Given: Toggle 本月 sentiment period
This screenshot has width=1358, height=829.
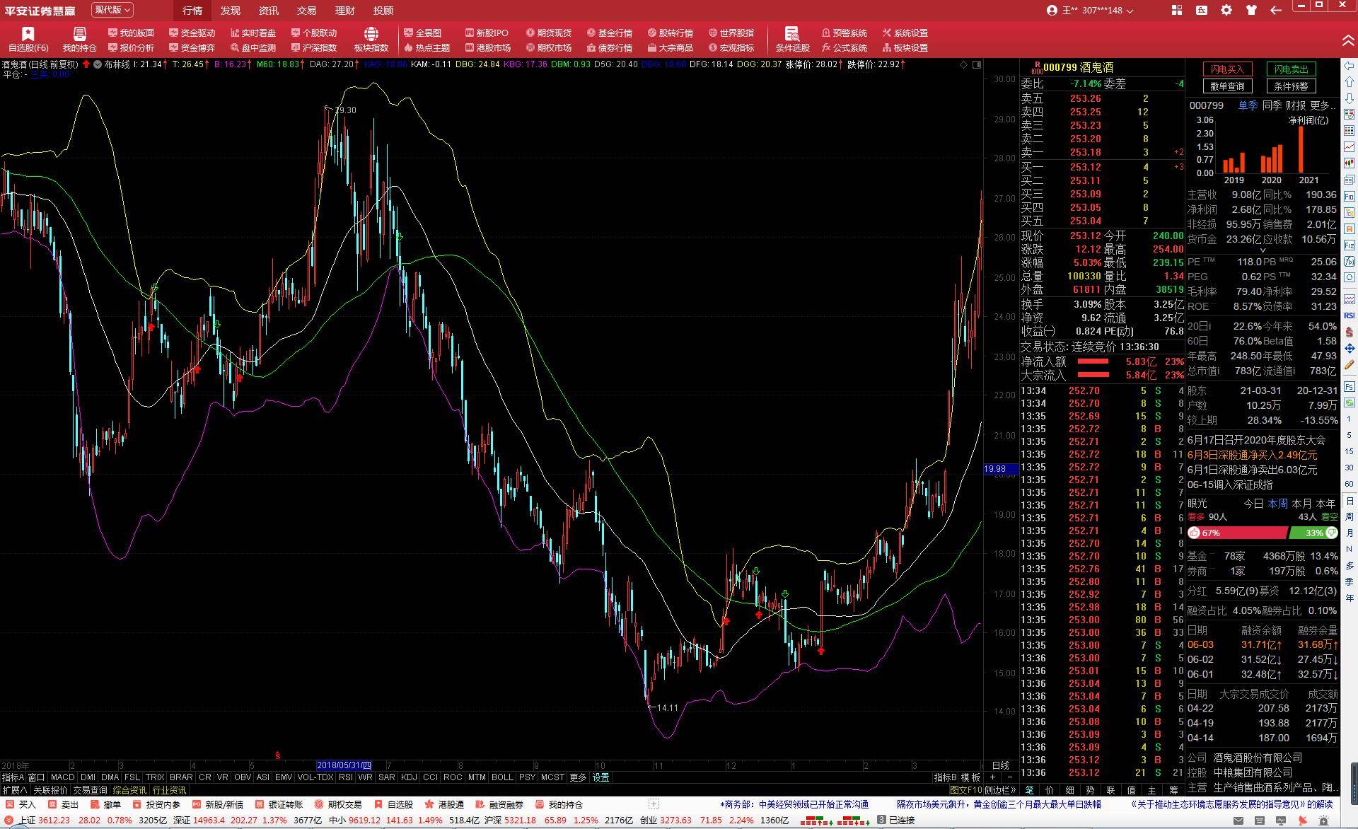Looking at the screenshot, I should point(1301,504).
